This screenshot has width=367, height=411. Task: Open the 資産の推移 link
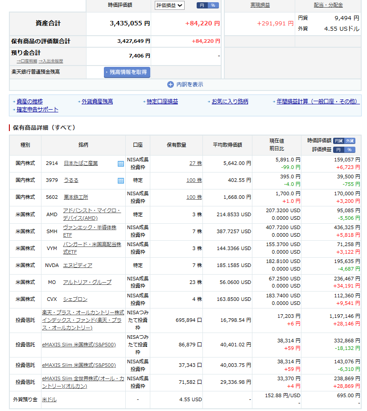[x=29, y=102]
